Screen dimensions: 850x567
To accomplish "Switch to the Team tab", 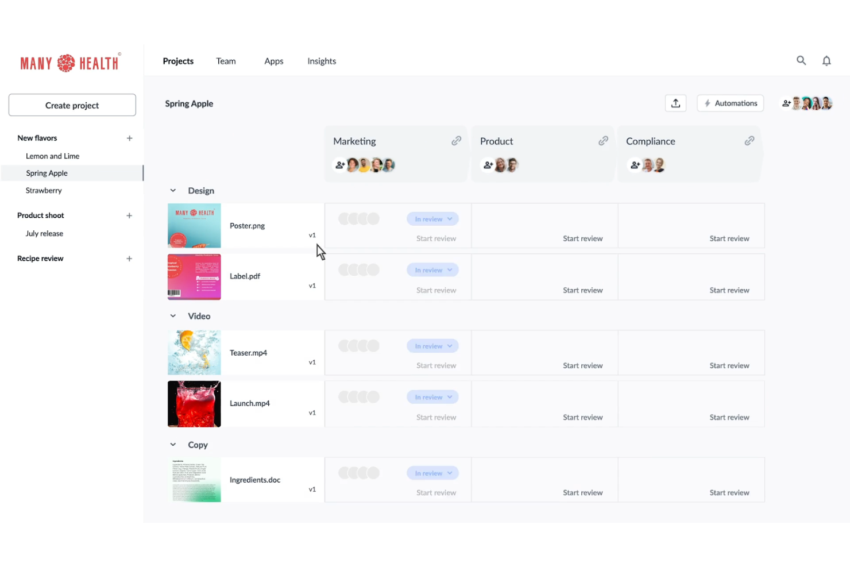I will coord(226,61).
